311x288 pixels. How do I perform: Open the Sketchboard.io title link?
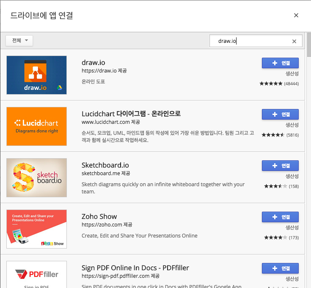105,165
